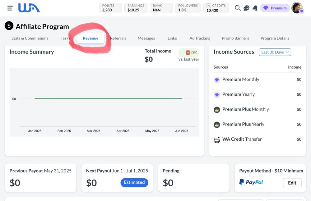The height and width of the screenshot is (201, 311).
Task: Open the Referrals tab
Action: [118, 38]
